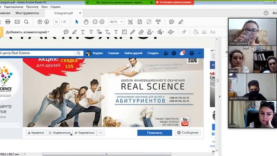
Task: Click the more options ellipsis button
Action: (100, 133)
